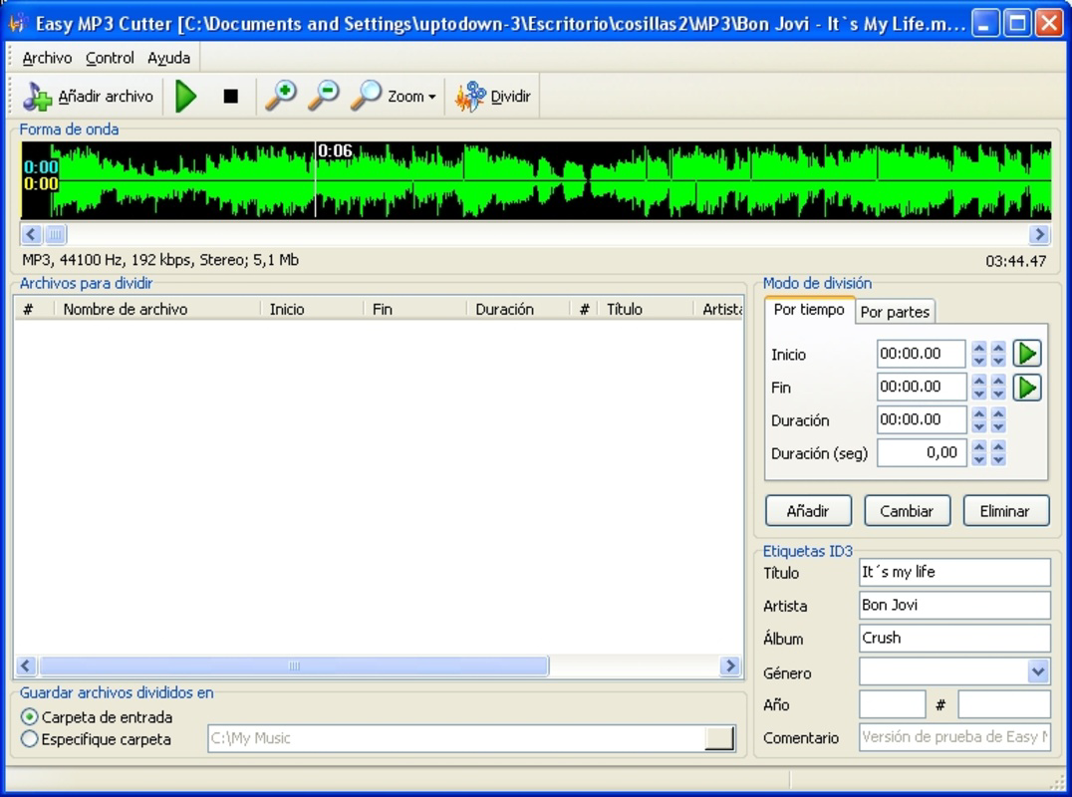
Task: Open the Archivo menu
Action: tap(47, 58)
